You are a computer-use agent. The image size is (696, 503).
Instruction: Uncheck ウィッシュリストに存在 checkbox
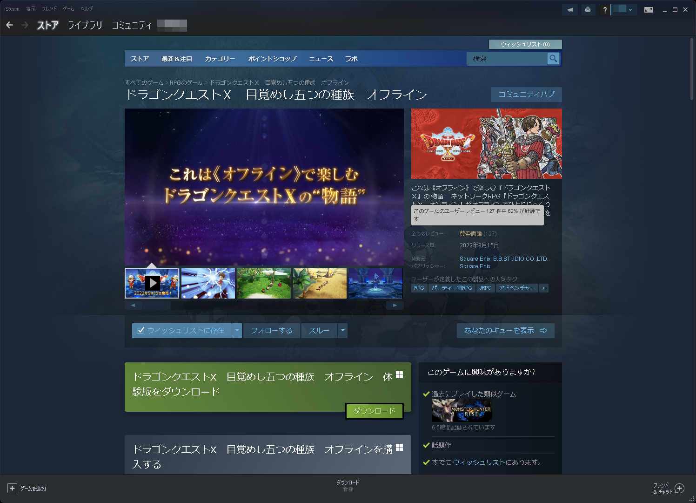pyautogui.click(x=141, y=330)
